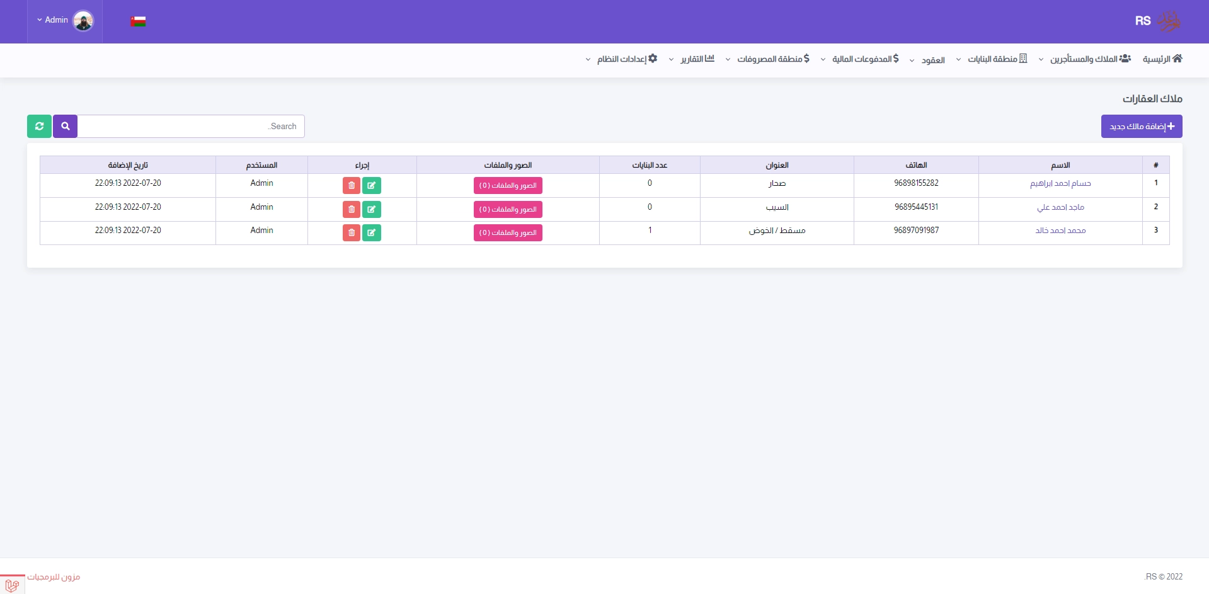Screen dimensions: 1209x594
Task: Click the Oman flag language icon
Action: (138, 21)
